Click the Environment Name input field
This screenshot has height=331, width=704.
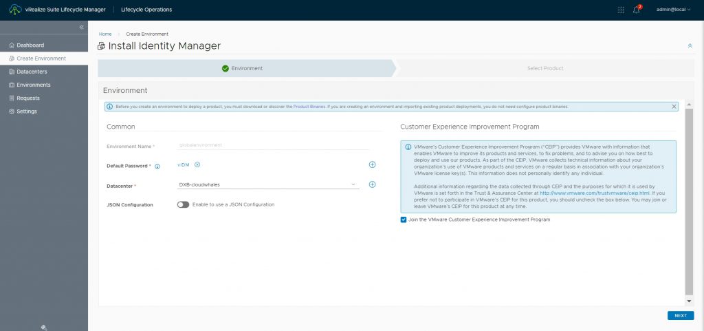(273, 145)
